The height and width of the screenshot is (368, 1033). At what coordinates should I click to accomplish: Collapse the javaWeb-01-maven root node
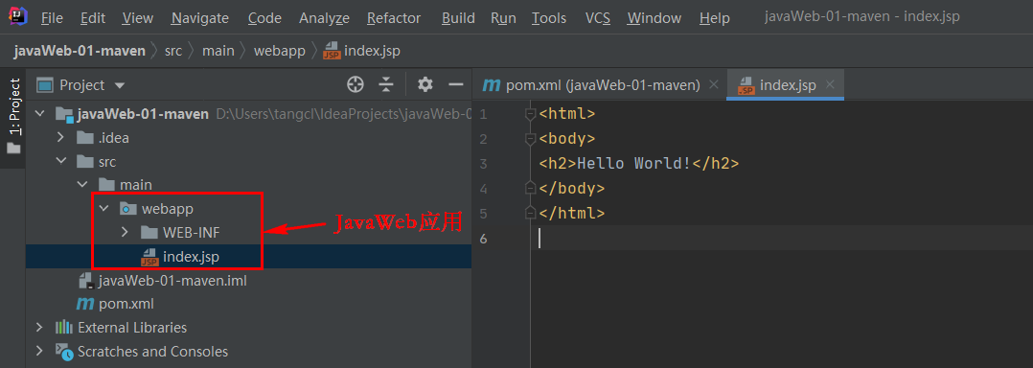coord(40,114)
